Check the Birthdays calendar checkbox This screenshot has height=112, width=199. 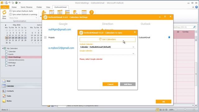click(6, 63)
